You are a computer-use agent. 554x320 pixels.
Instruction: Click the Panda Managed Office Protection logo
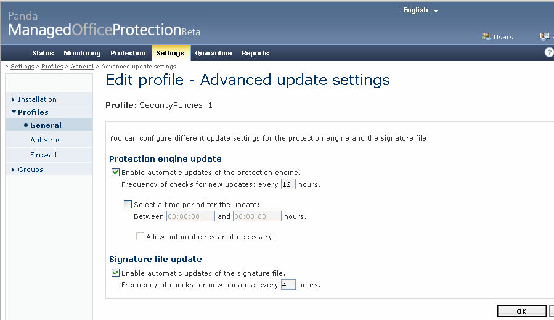(x=104, y=25)
